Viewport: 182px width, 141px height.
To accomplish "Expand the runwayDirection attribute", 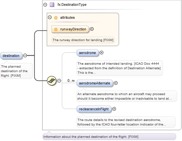I will pyautogui.click(x=92, y=29).
